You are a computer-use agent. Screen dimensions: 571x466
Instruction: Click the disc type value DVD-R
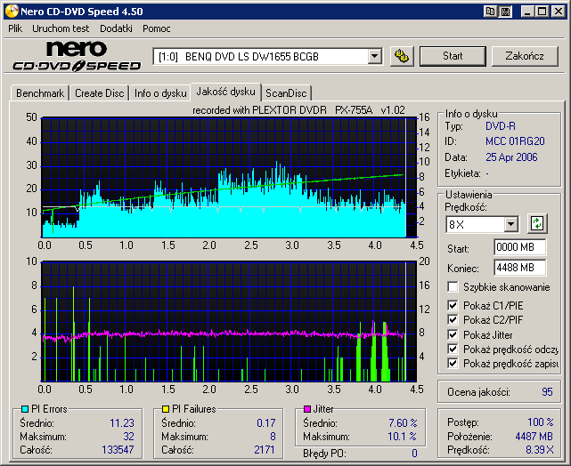point(501,126)
